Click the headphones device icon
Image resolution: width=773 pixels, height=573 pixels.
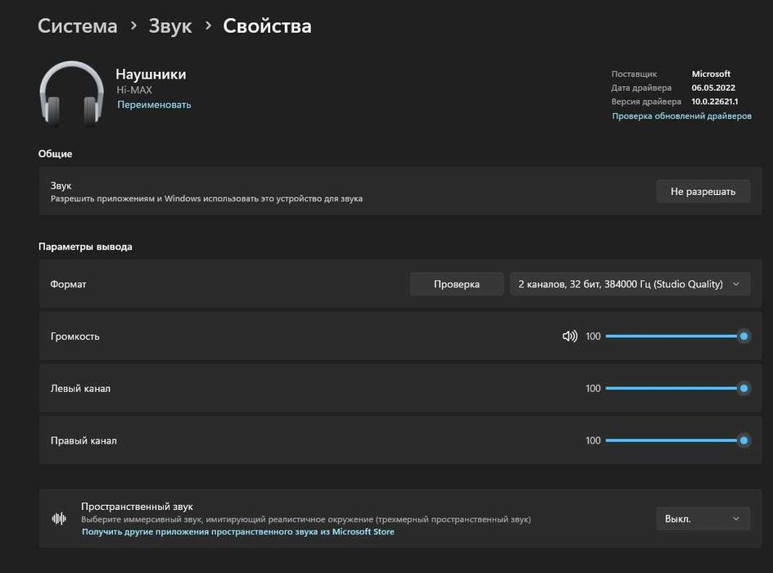pyautogui.click(x=71, y=93)
